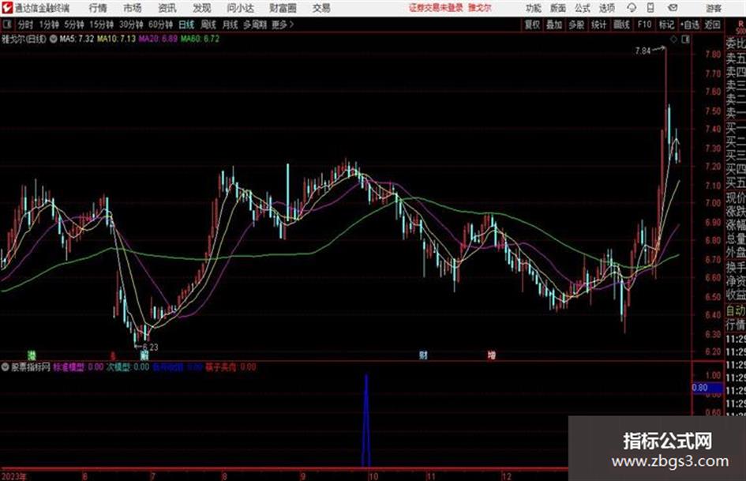Expand the 更多 > periods list
The height and width of the screenshot is (481, 746).
tap(283, 24)
